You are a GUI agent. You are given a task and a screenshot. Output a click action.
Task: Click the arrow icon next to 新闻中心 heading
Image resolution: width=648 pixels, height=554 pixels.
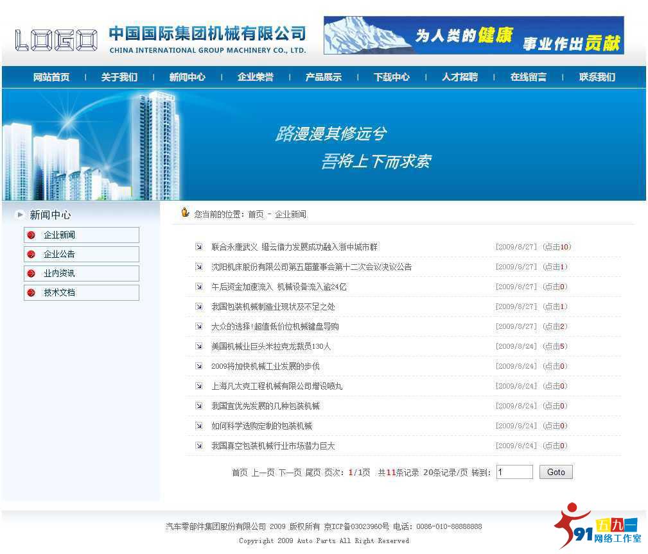click(x=21, y=215)
